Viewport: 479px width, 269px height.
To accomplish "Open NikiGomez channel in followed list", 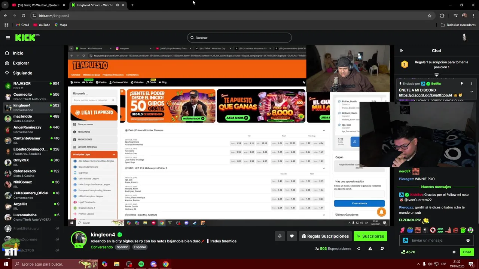I will (x=32, y=184).
